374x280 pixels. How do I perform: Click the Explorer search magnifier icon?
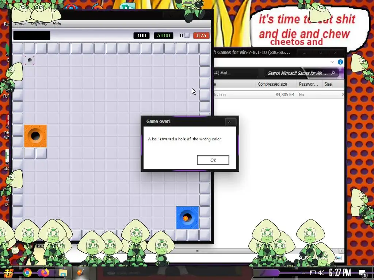pyautogui.click(x=333, y=73)
